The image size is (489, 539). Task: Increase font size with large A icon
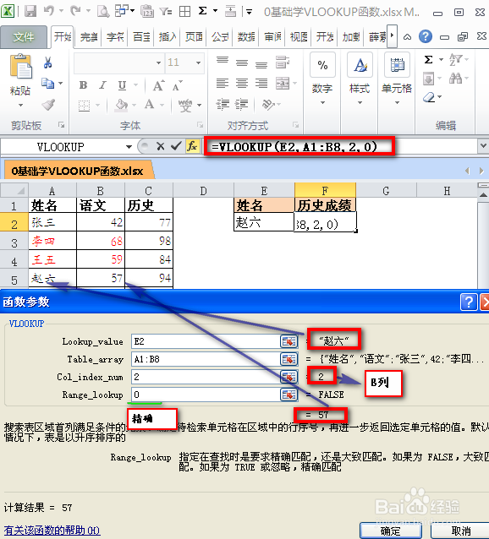click(x=158, y=85)
